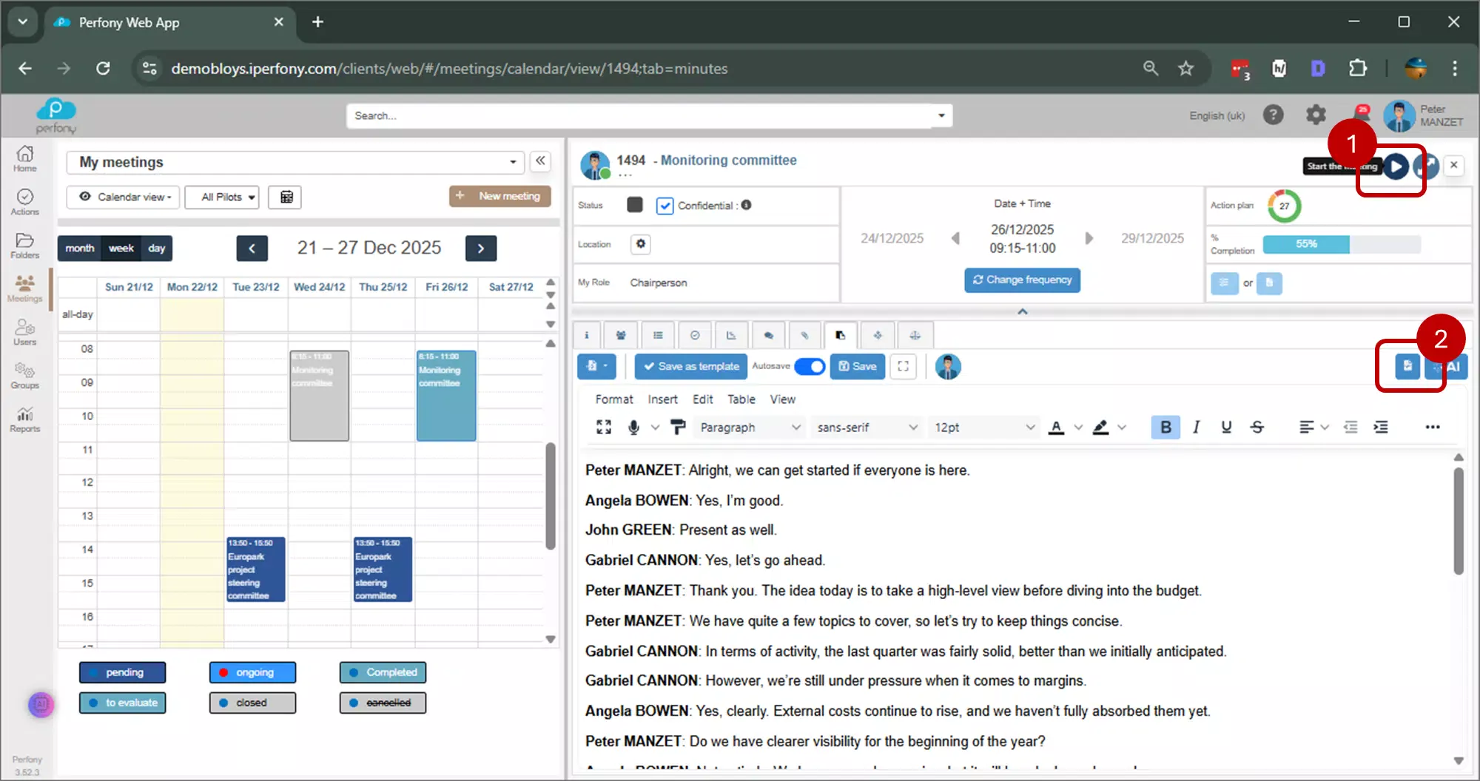Screen dimensions: 1480x781
Task: Click the location settings gear icon
Action: pos(641,244)
